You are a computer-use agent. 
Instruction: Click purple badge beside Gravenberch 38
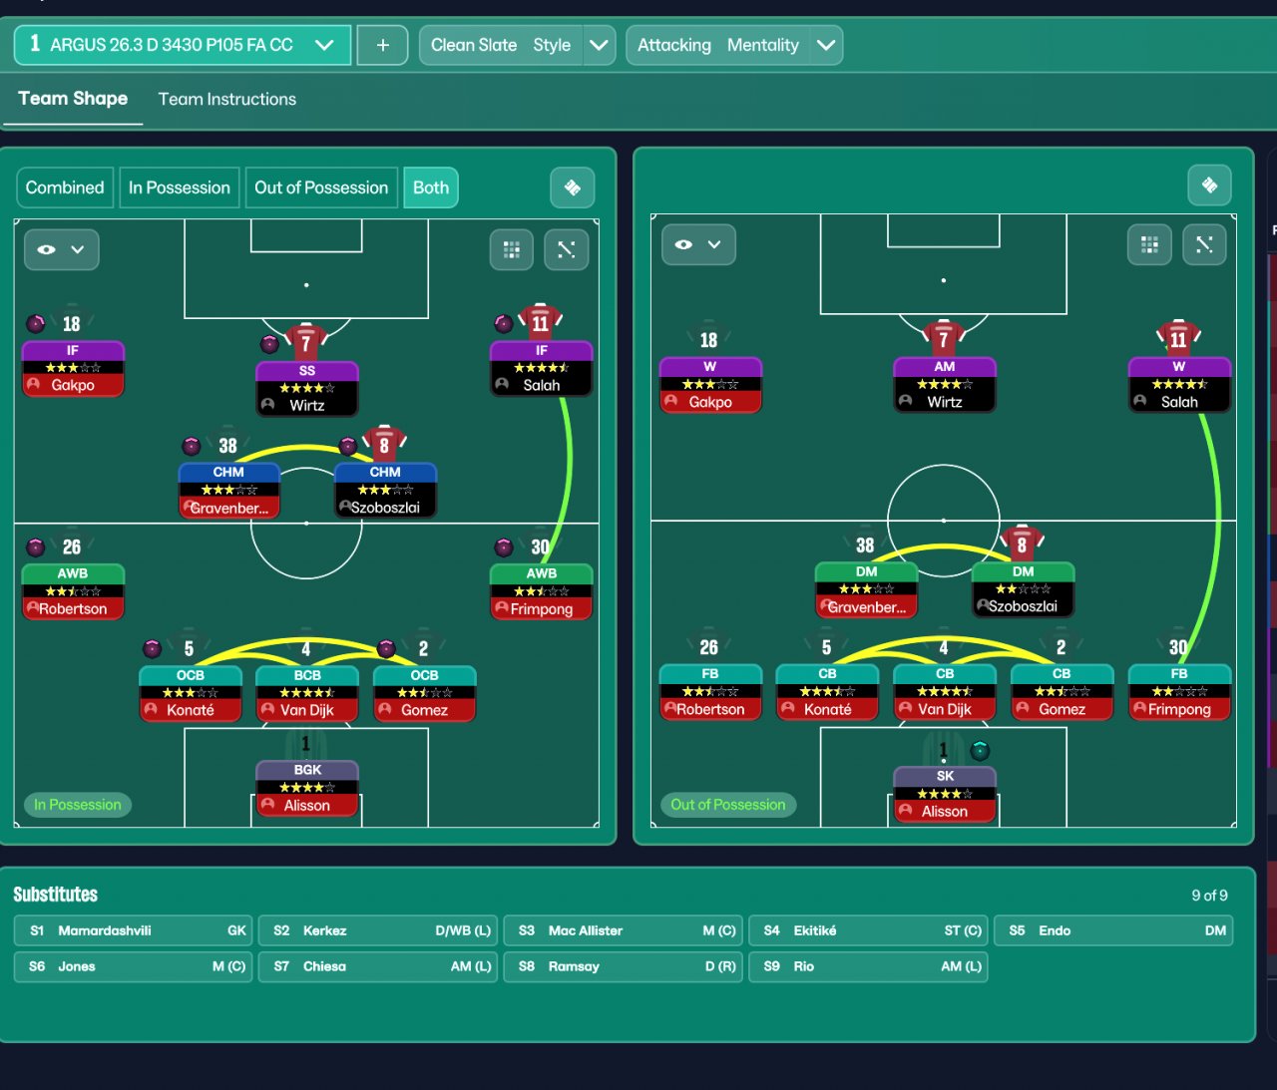(x=192, y=446)
